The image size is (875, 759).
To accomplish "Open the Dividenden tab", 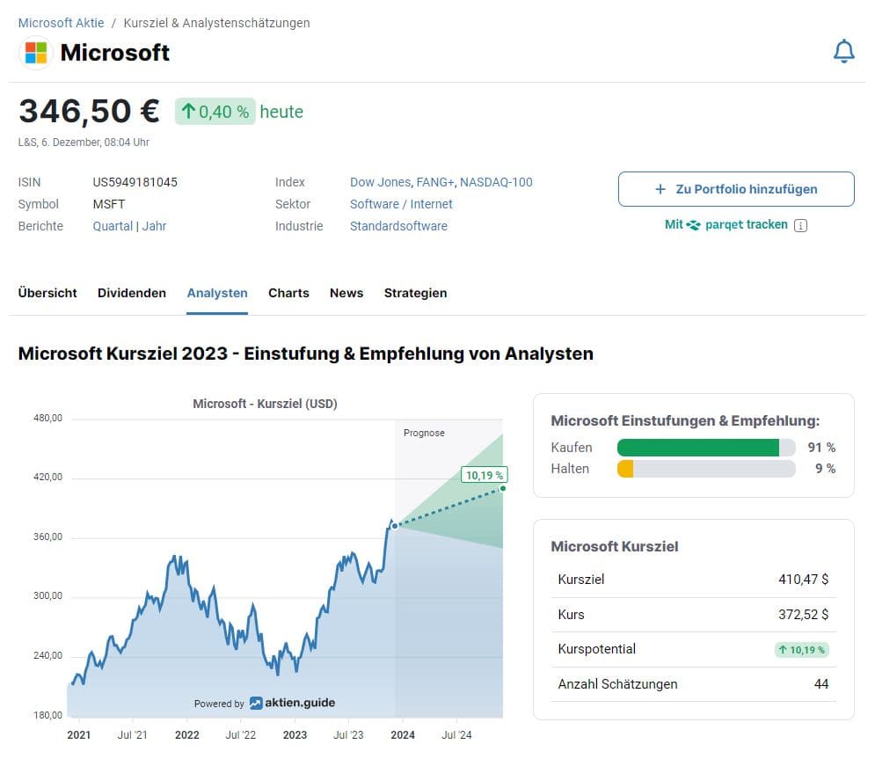I will click(131, 293).
